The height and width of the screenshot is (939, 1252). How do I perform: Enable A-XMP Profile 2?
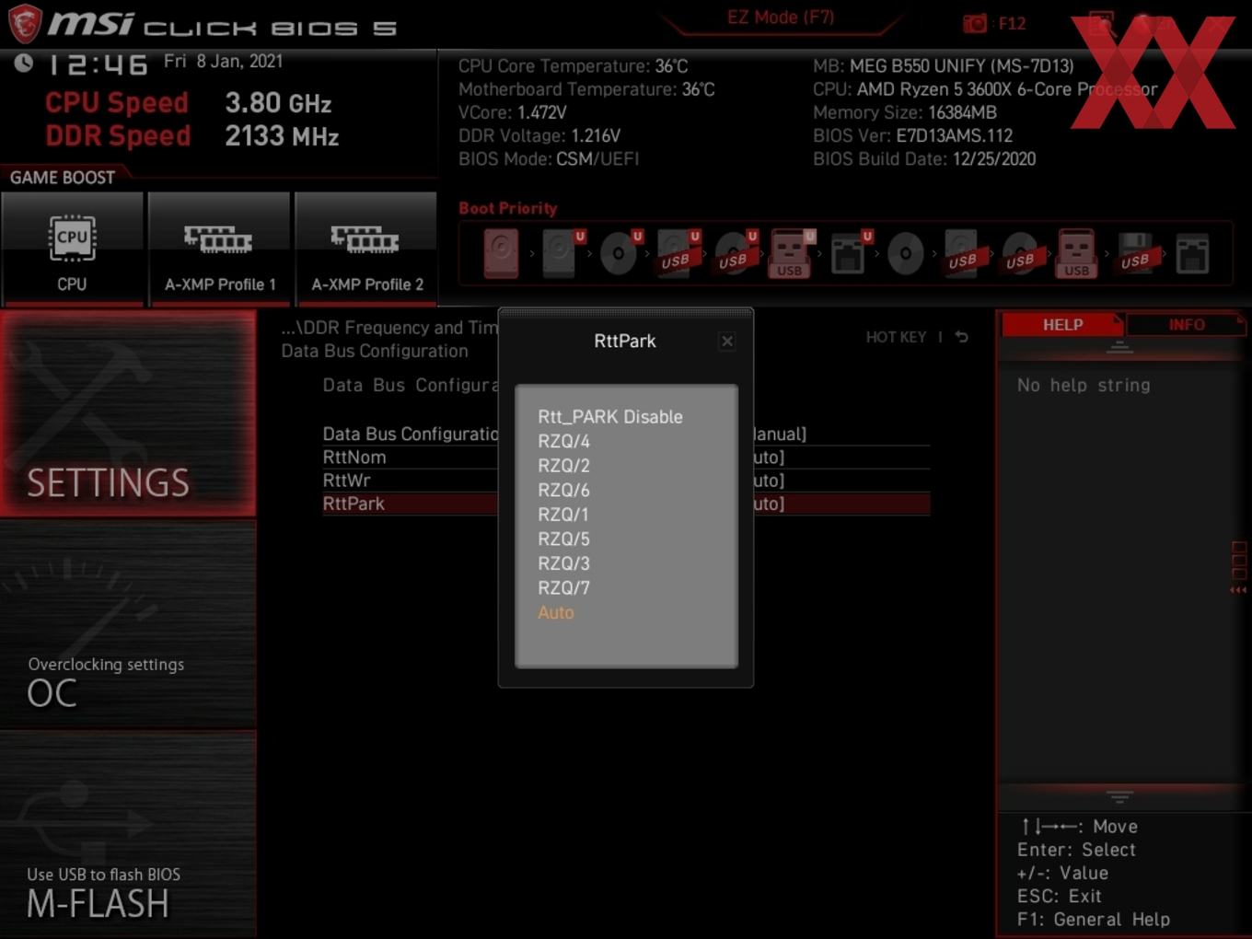click(x=366, y=248)
